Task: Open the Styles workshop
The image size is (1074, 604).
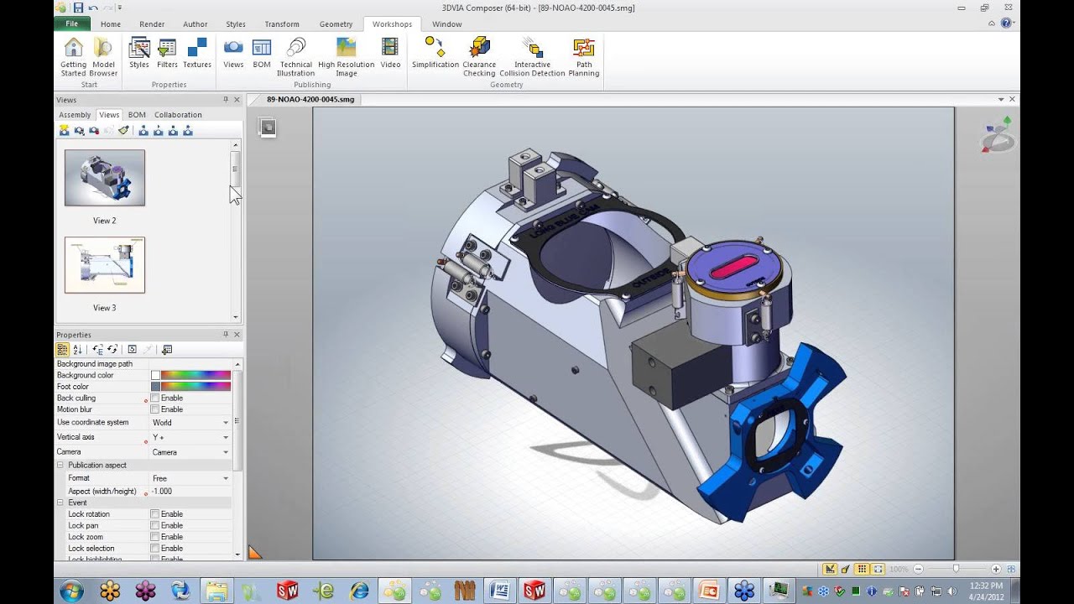Action: (139, 54)
